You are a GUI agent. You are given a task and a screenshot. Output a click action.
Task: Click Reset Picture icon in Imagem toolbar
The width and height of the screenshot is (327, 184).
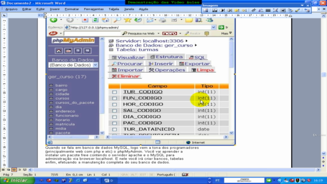click(x=307, y=10)
